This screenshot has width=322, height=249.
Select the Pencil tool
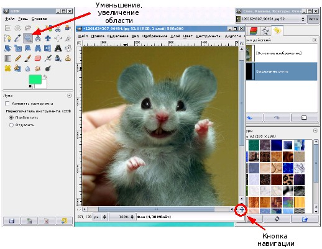coord(18,58)
